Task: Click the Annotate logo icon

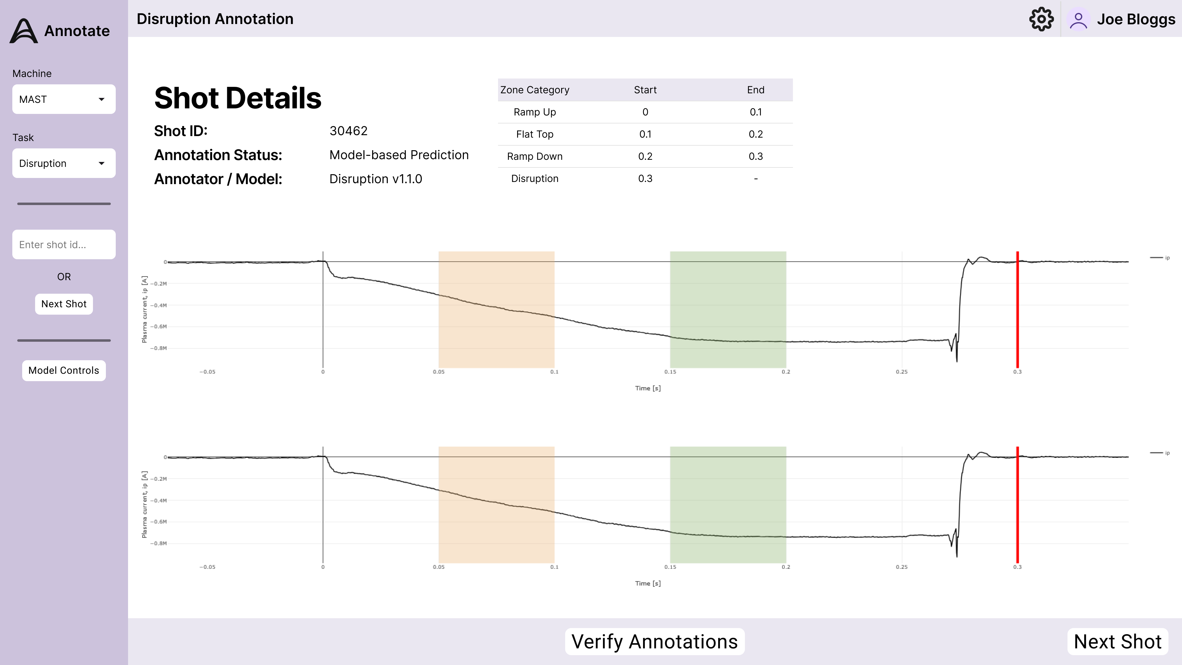Action: click(24, 31)
